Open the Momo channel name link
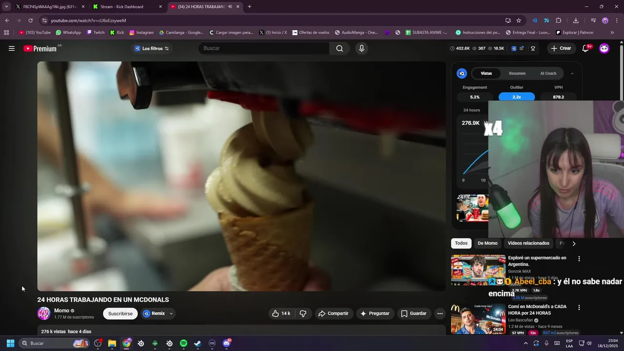 61,311
